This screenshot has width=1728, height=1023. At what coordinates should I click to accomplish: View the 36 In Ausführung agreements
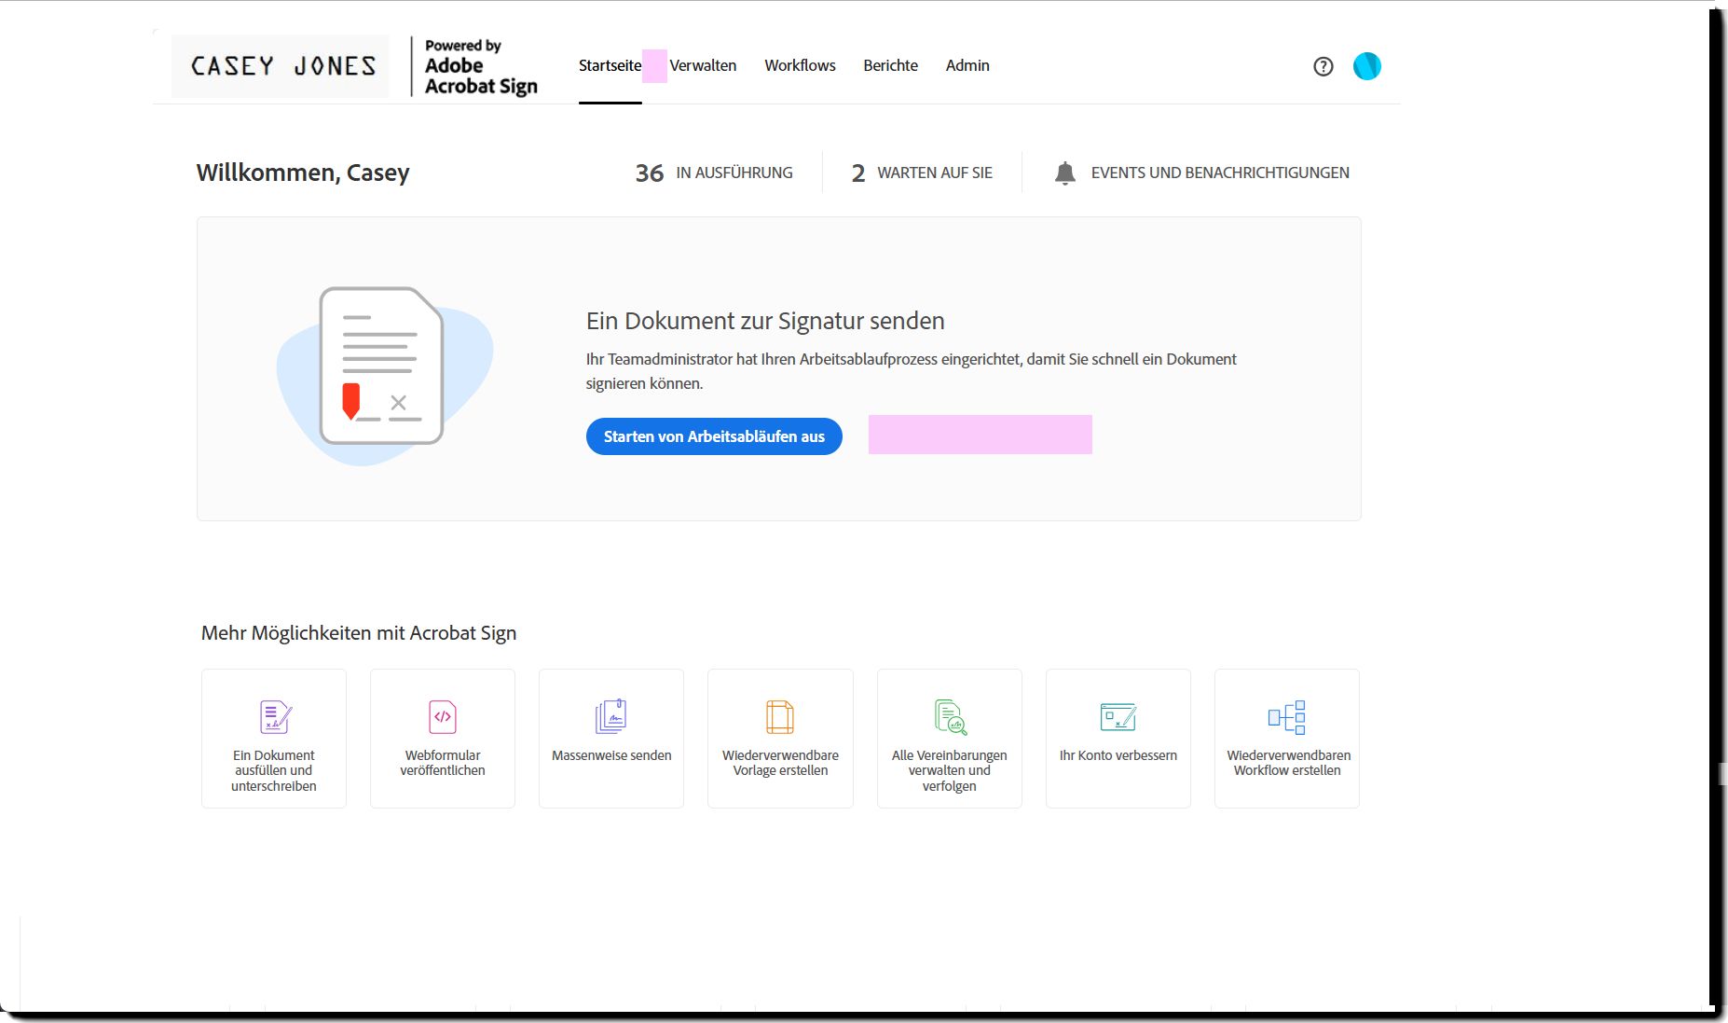[714, 173]
